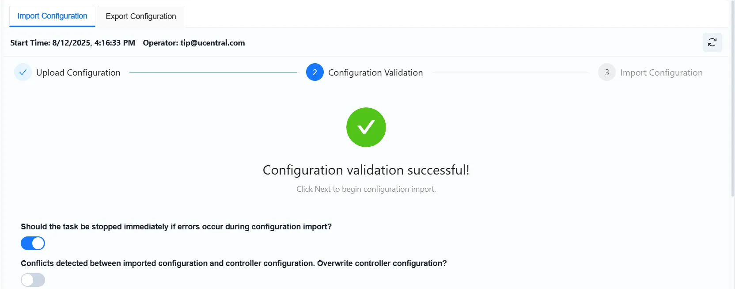Click the progress line between steps 1 and 2
This screenshot has width=735, height=289.
[213, 72]
